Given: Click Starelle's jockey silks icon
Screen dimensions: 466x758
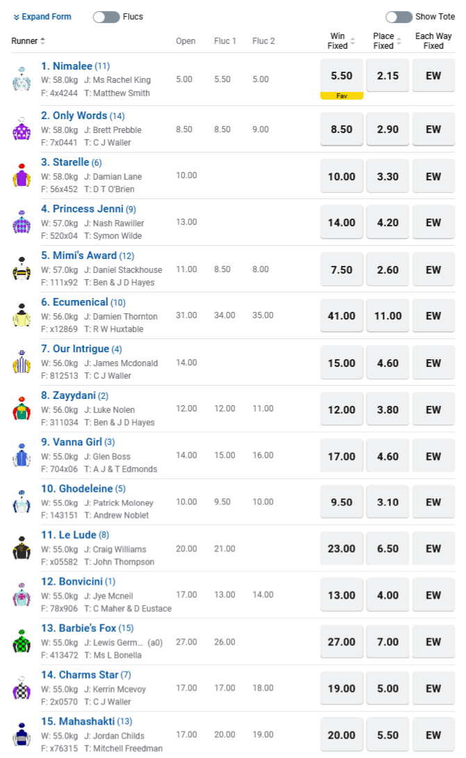Looking at the screenshot, I should 22,175.
